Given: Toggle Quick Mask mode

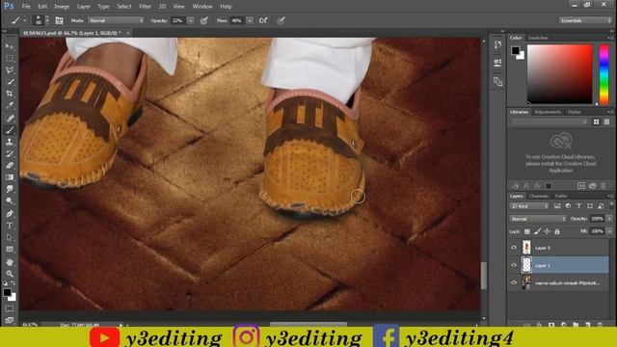Looking at the screenshot, I should [10, 308].
